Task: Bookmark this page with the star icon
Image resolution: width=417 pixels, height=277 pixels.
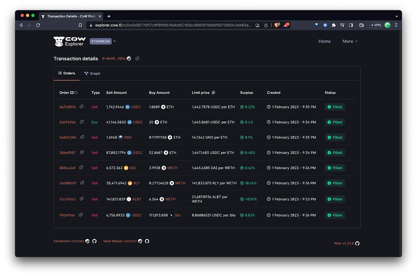Action: (x=80, y=25)
